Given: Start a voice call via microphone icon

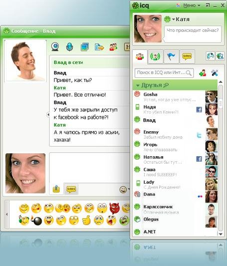Looking at the screenshot, I should [69, 47].
